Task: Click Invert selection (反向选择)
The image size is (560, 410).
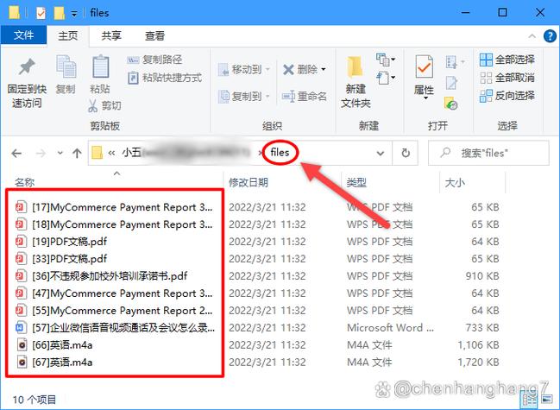Action: pos(507,96)
